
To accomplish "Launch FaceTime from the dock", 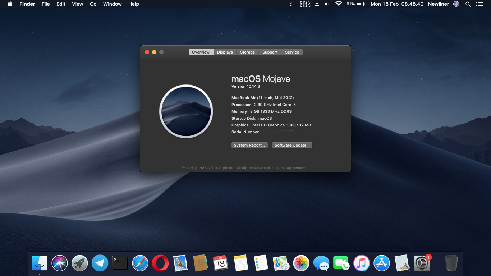I will click(341, 263).
